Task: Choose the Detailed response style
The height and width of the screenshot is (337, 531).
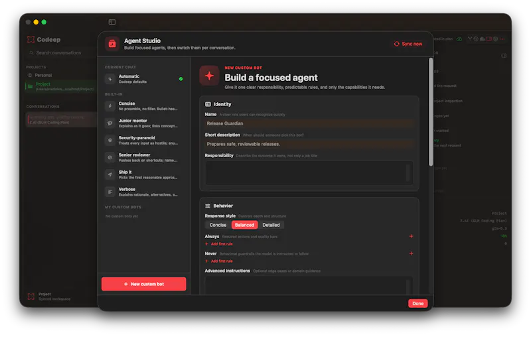Action: [x=271, y=225]
